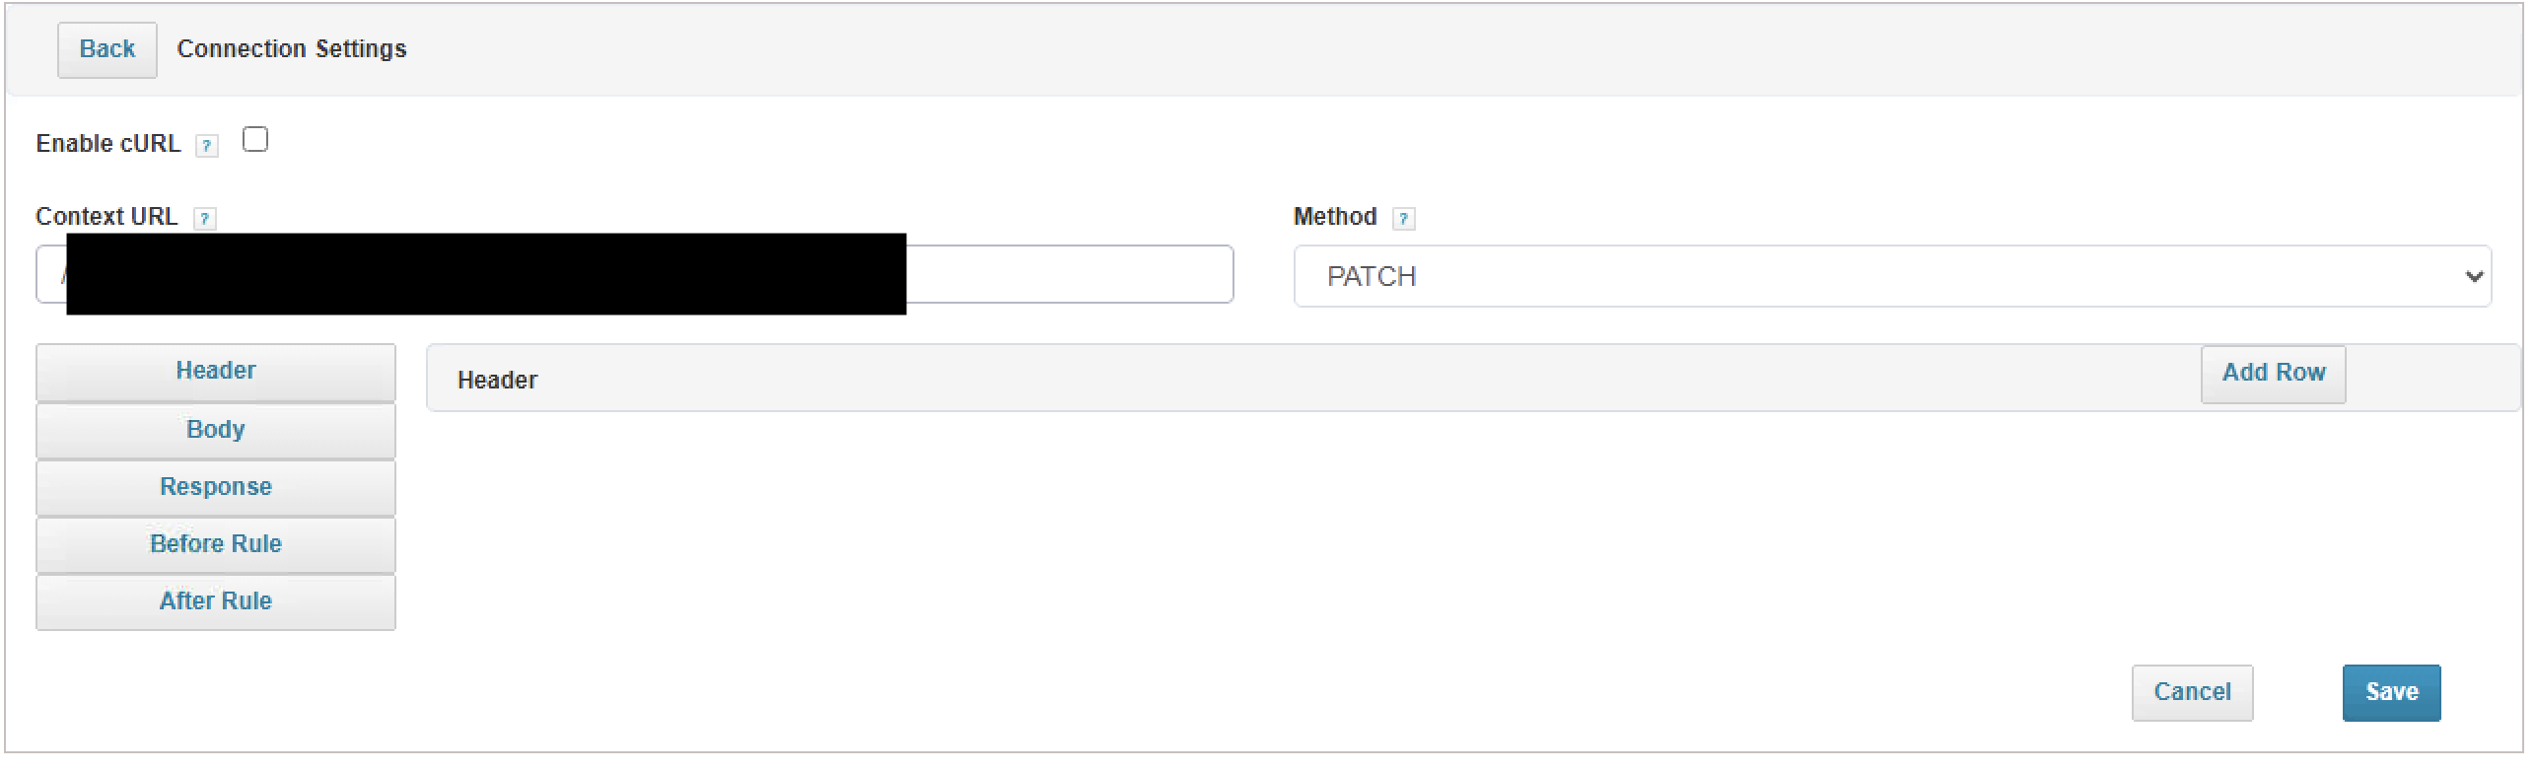Save the connection settings
The image size is (2536, 773).
(x=2391, y=692)
